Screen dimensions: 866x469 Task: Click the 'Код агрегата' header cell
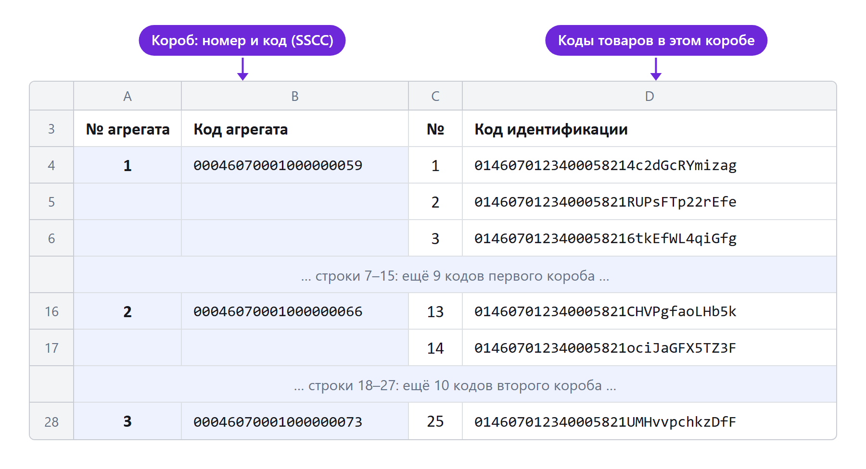point(295,129)
